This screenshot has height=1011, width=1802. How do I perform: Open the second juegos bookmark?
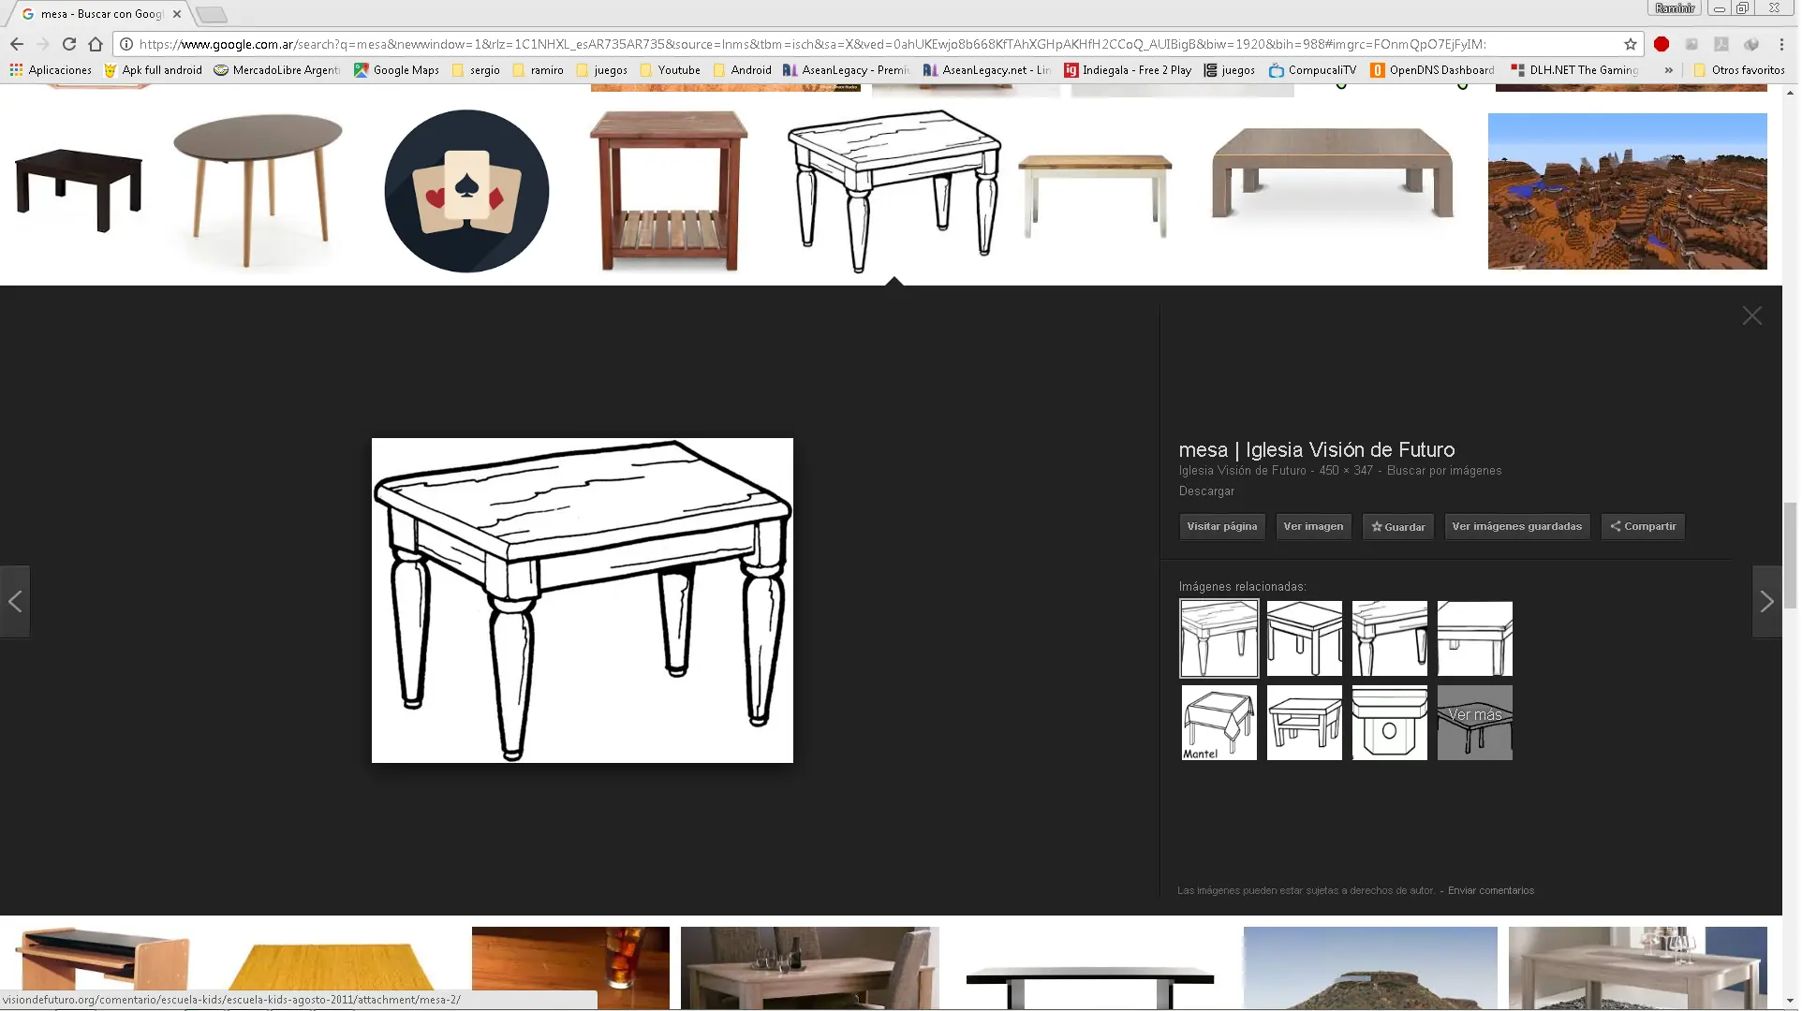[1229, 70]
